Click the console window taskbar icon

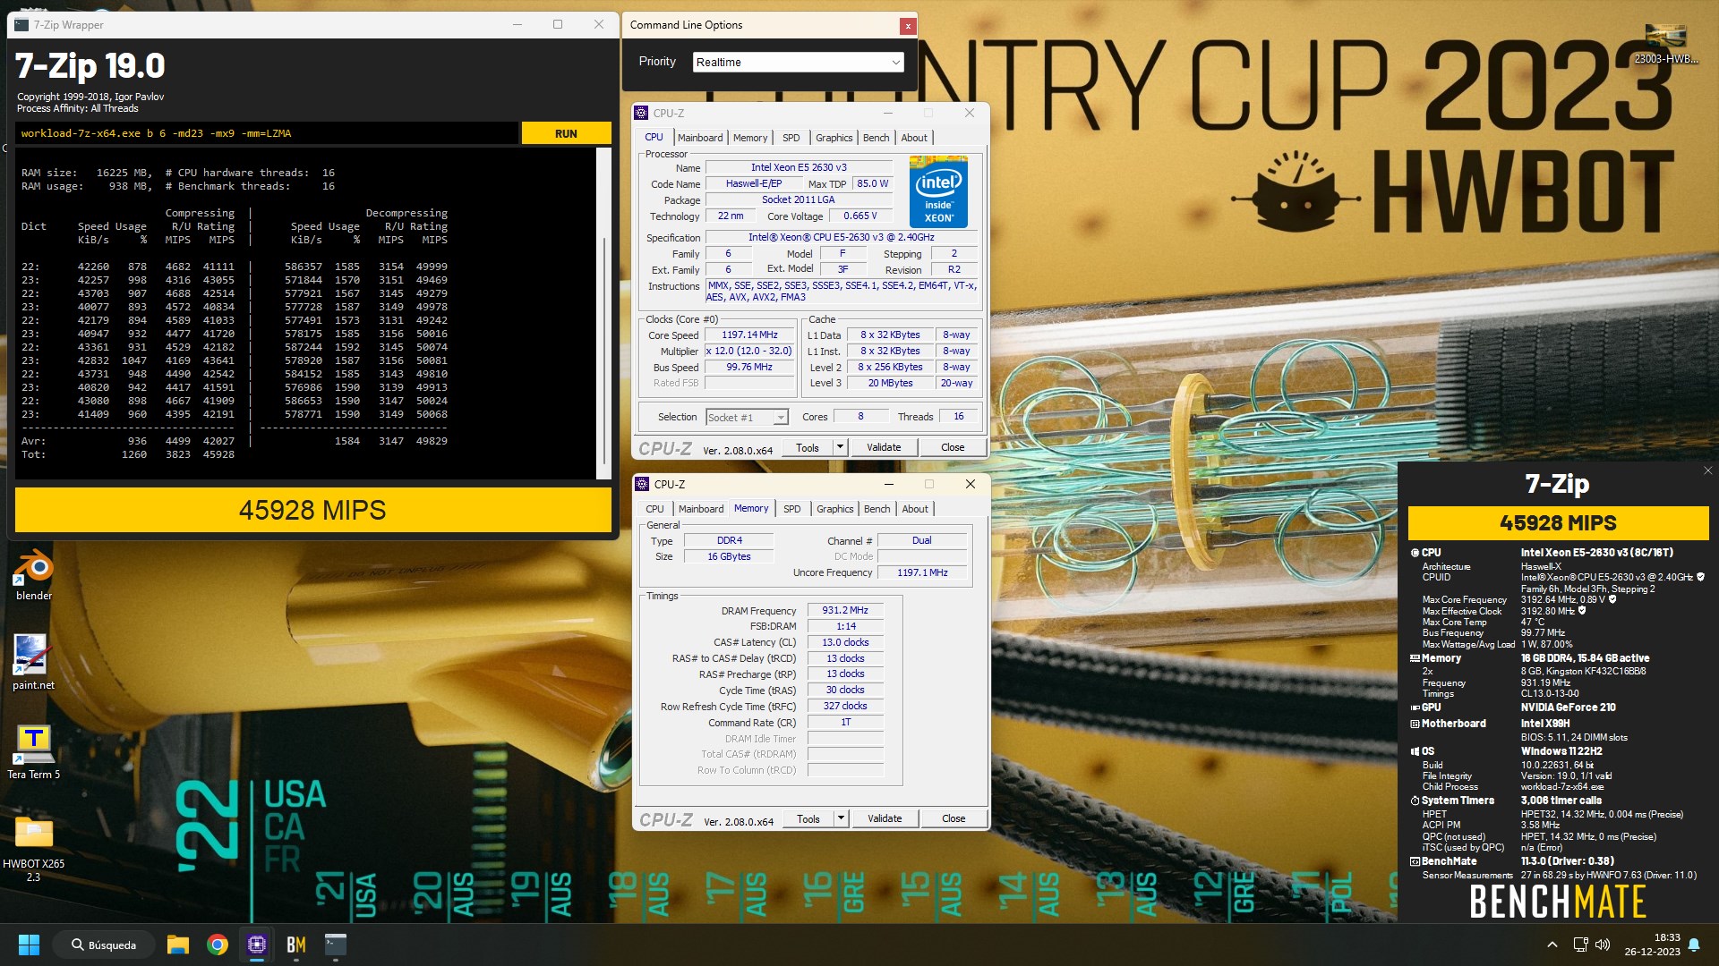pos(336,945)
